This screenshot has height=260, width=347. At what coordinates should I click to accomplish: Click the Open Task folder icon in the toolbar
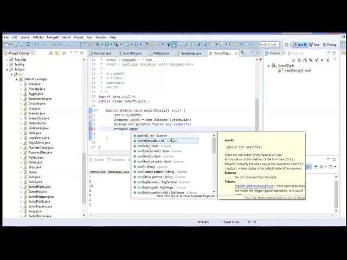tap(152, 44)
